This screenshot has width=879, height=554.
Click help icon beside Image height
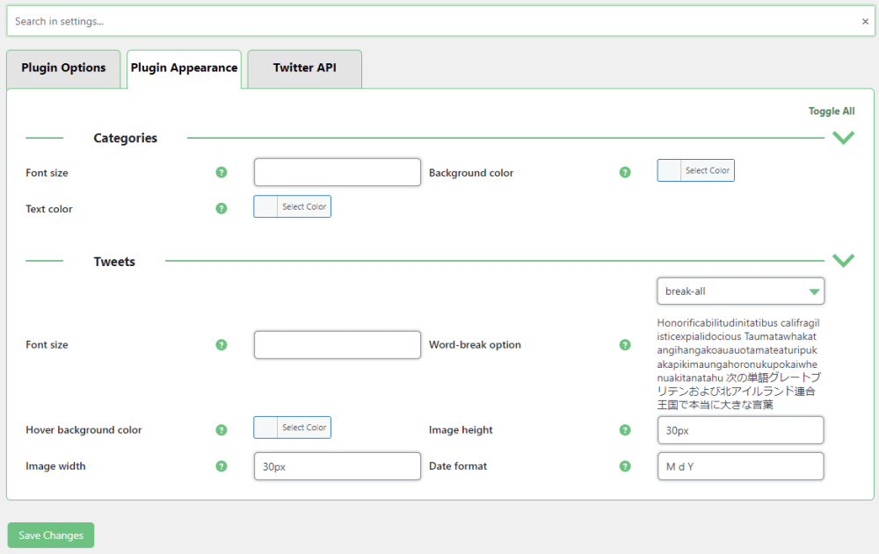625,429
